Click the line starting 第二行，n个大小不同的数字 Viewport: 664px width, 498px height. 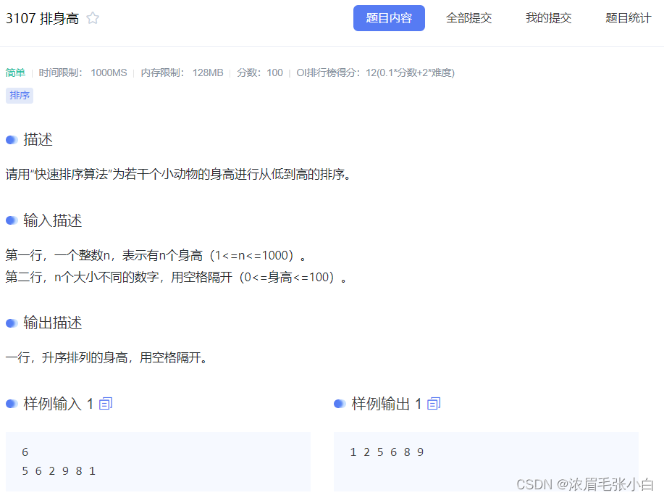176,277
